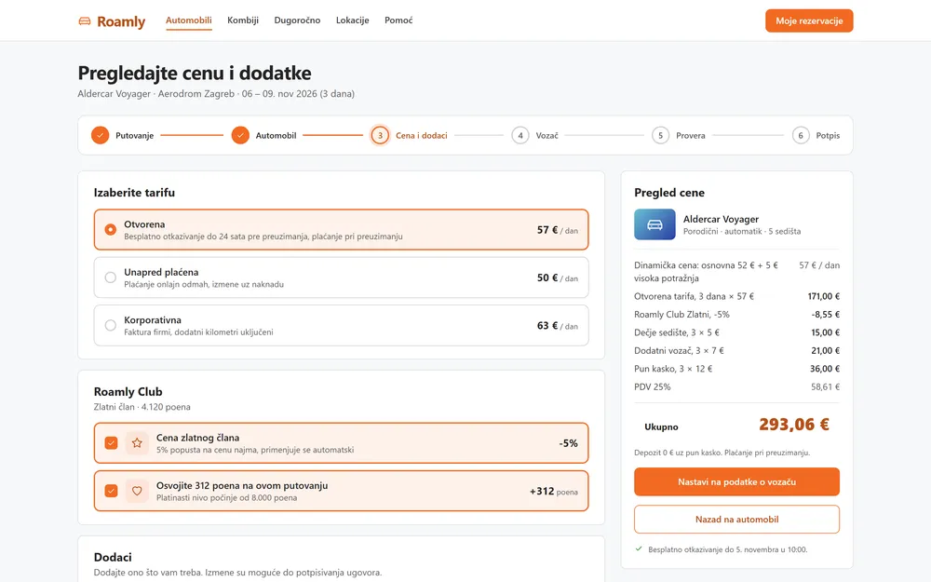The image size is (931, 582).
Task: Open the Lokacije navigation link
Action: pos(353,20)
